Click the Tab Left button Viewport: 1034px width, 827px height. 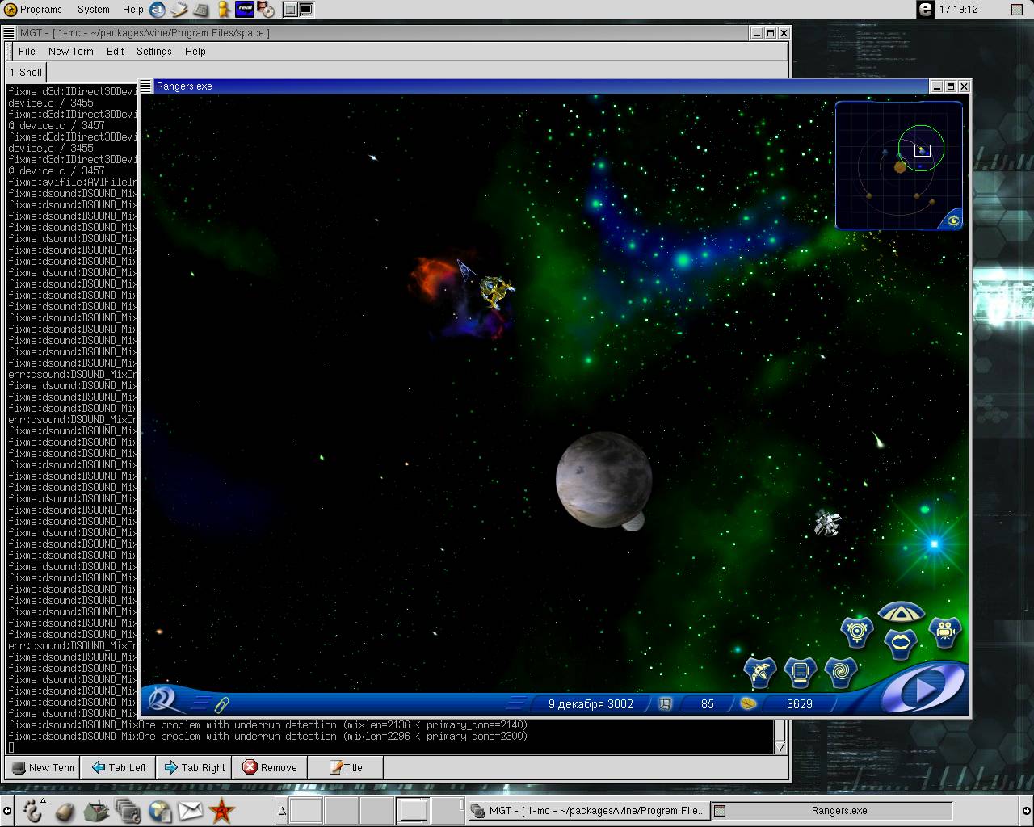coord(119,767)
